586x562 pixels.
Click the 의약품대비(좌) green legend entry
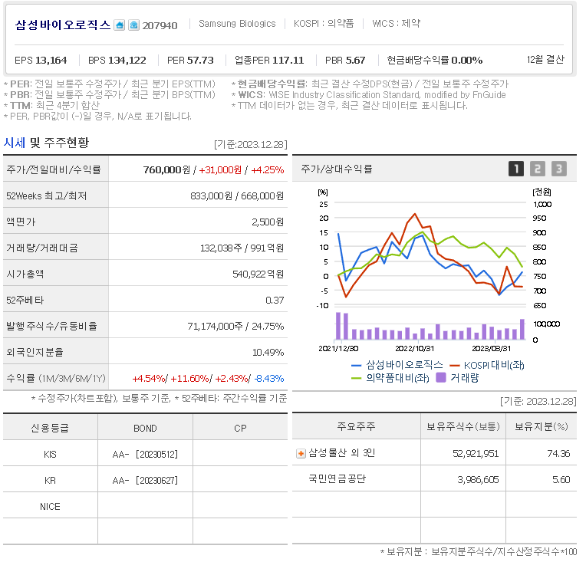tap(390, 378)
